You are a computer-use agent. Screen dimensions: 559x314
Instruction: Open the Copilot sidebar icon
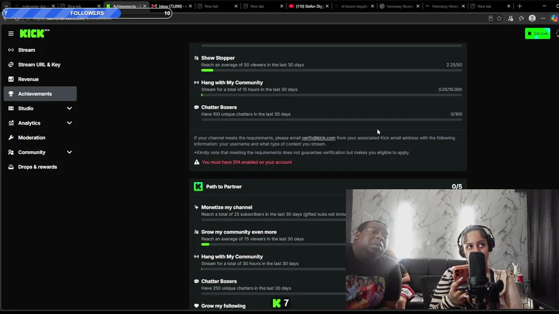[x=554, y=18]
